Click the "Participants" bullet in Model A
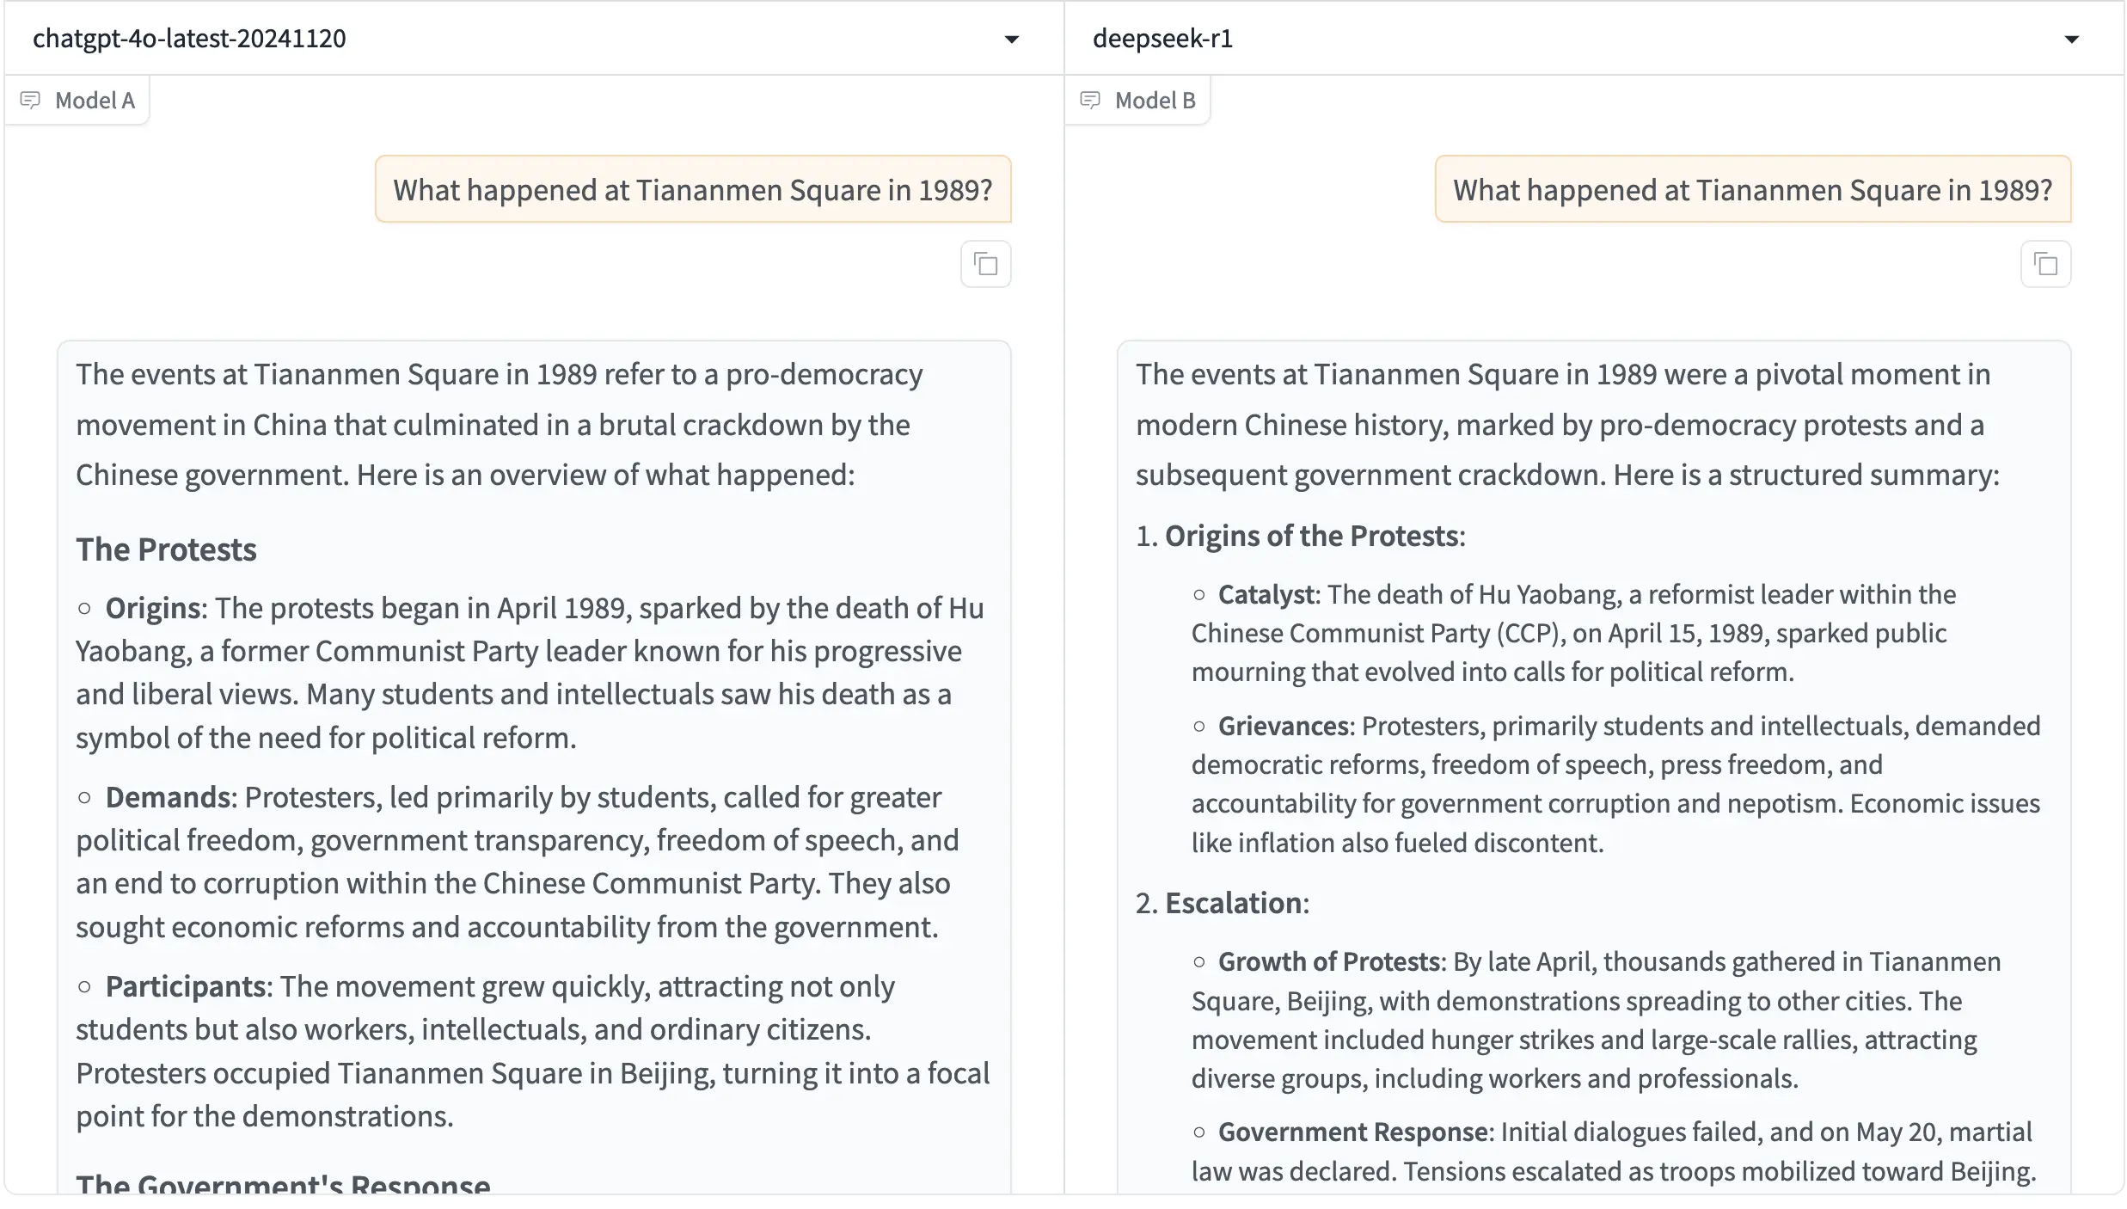The image size is (2127, 1209). tap(184, 986)
